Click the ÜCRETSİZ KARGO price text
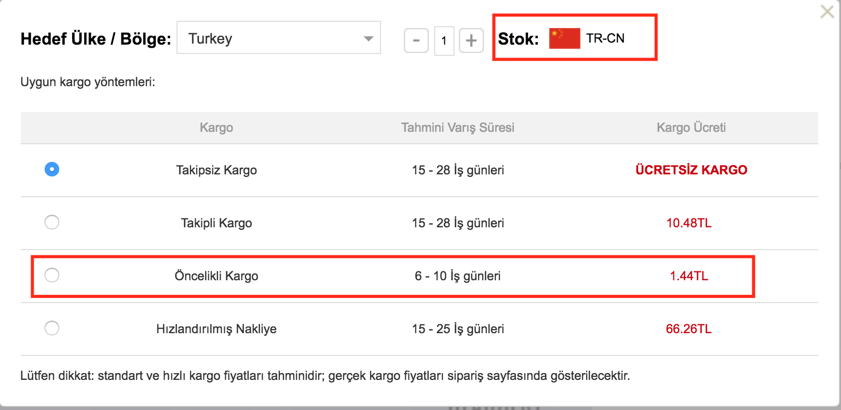The image size is (841, 410). point(691,170)
